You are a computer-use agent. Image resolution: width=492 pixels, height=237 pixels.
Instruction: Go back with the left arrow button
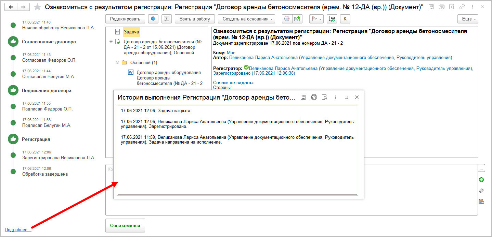pyautogui.click(x=11, y=7)
